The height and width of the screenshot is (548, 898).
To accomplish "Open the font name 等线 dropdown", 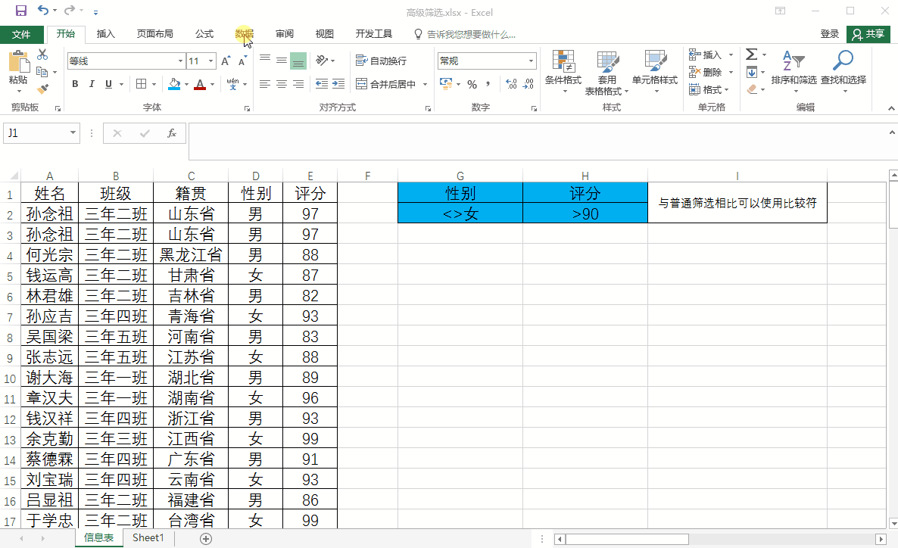I will click(x=180, y=61).
